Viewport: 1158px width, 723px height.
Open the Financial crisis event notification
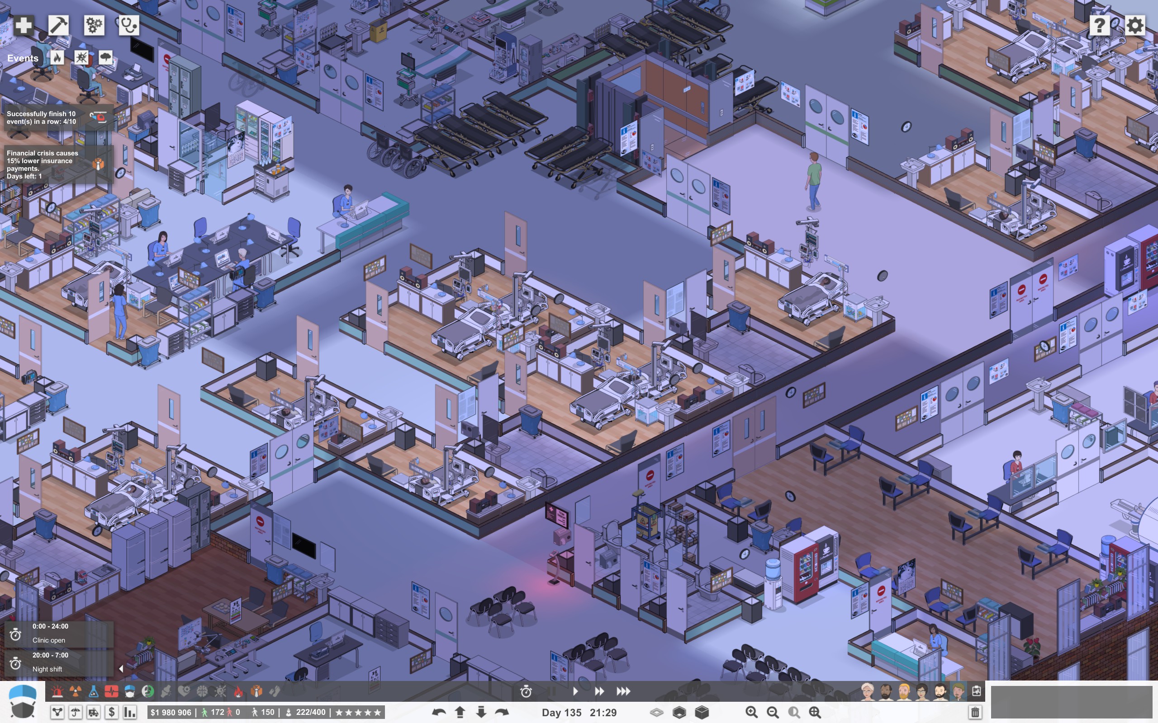(58, 164)
